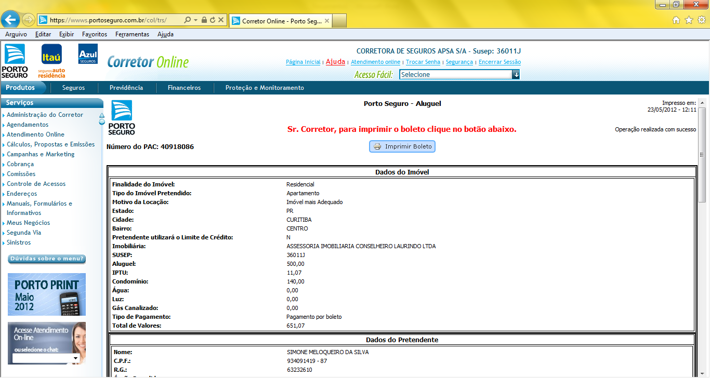
Task: Select the Seguros navigation tab
Action: tap(73, 88)
